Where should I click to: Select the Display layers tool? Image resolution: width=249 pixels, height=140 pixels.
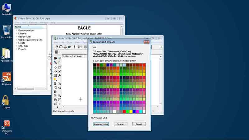pos(55,62)
